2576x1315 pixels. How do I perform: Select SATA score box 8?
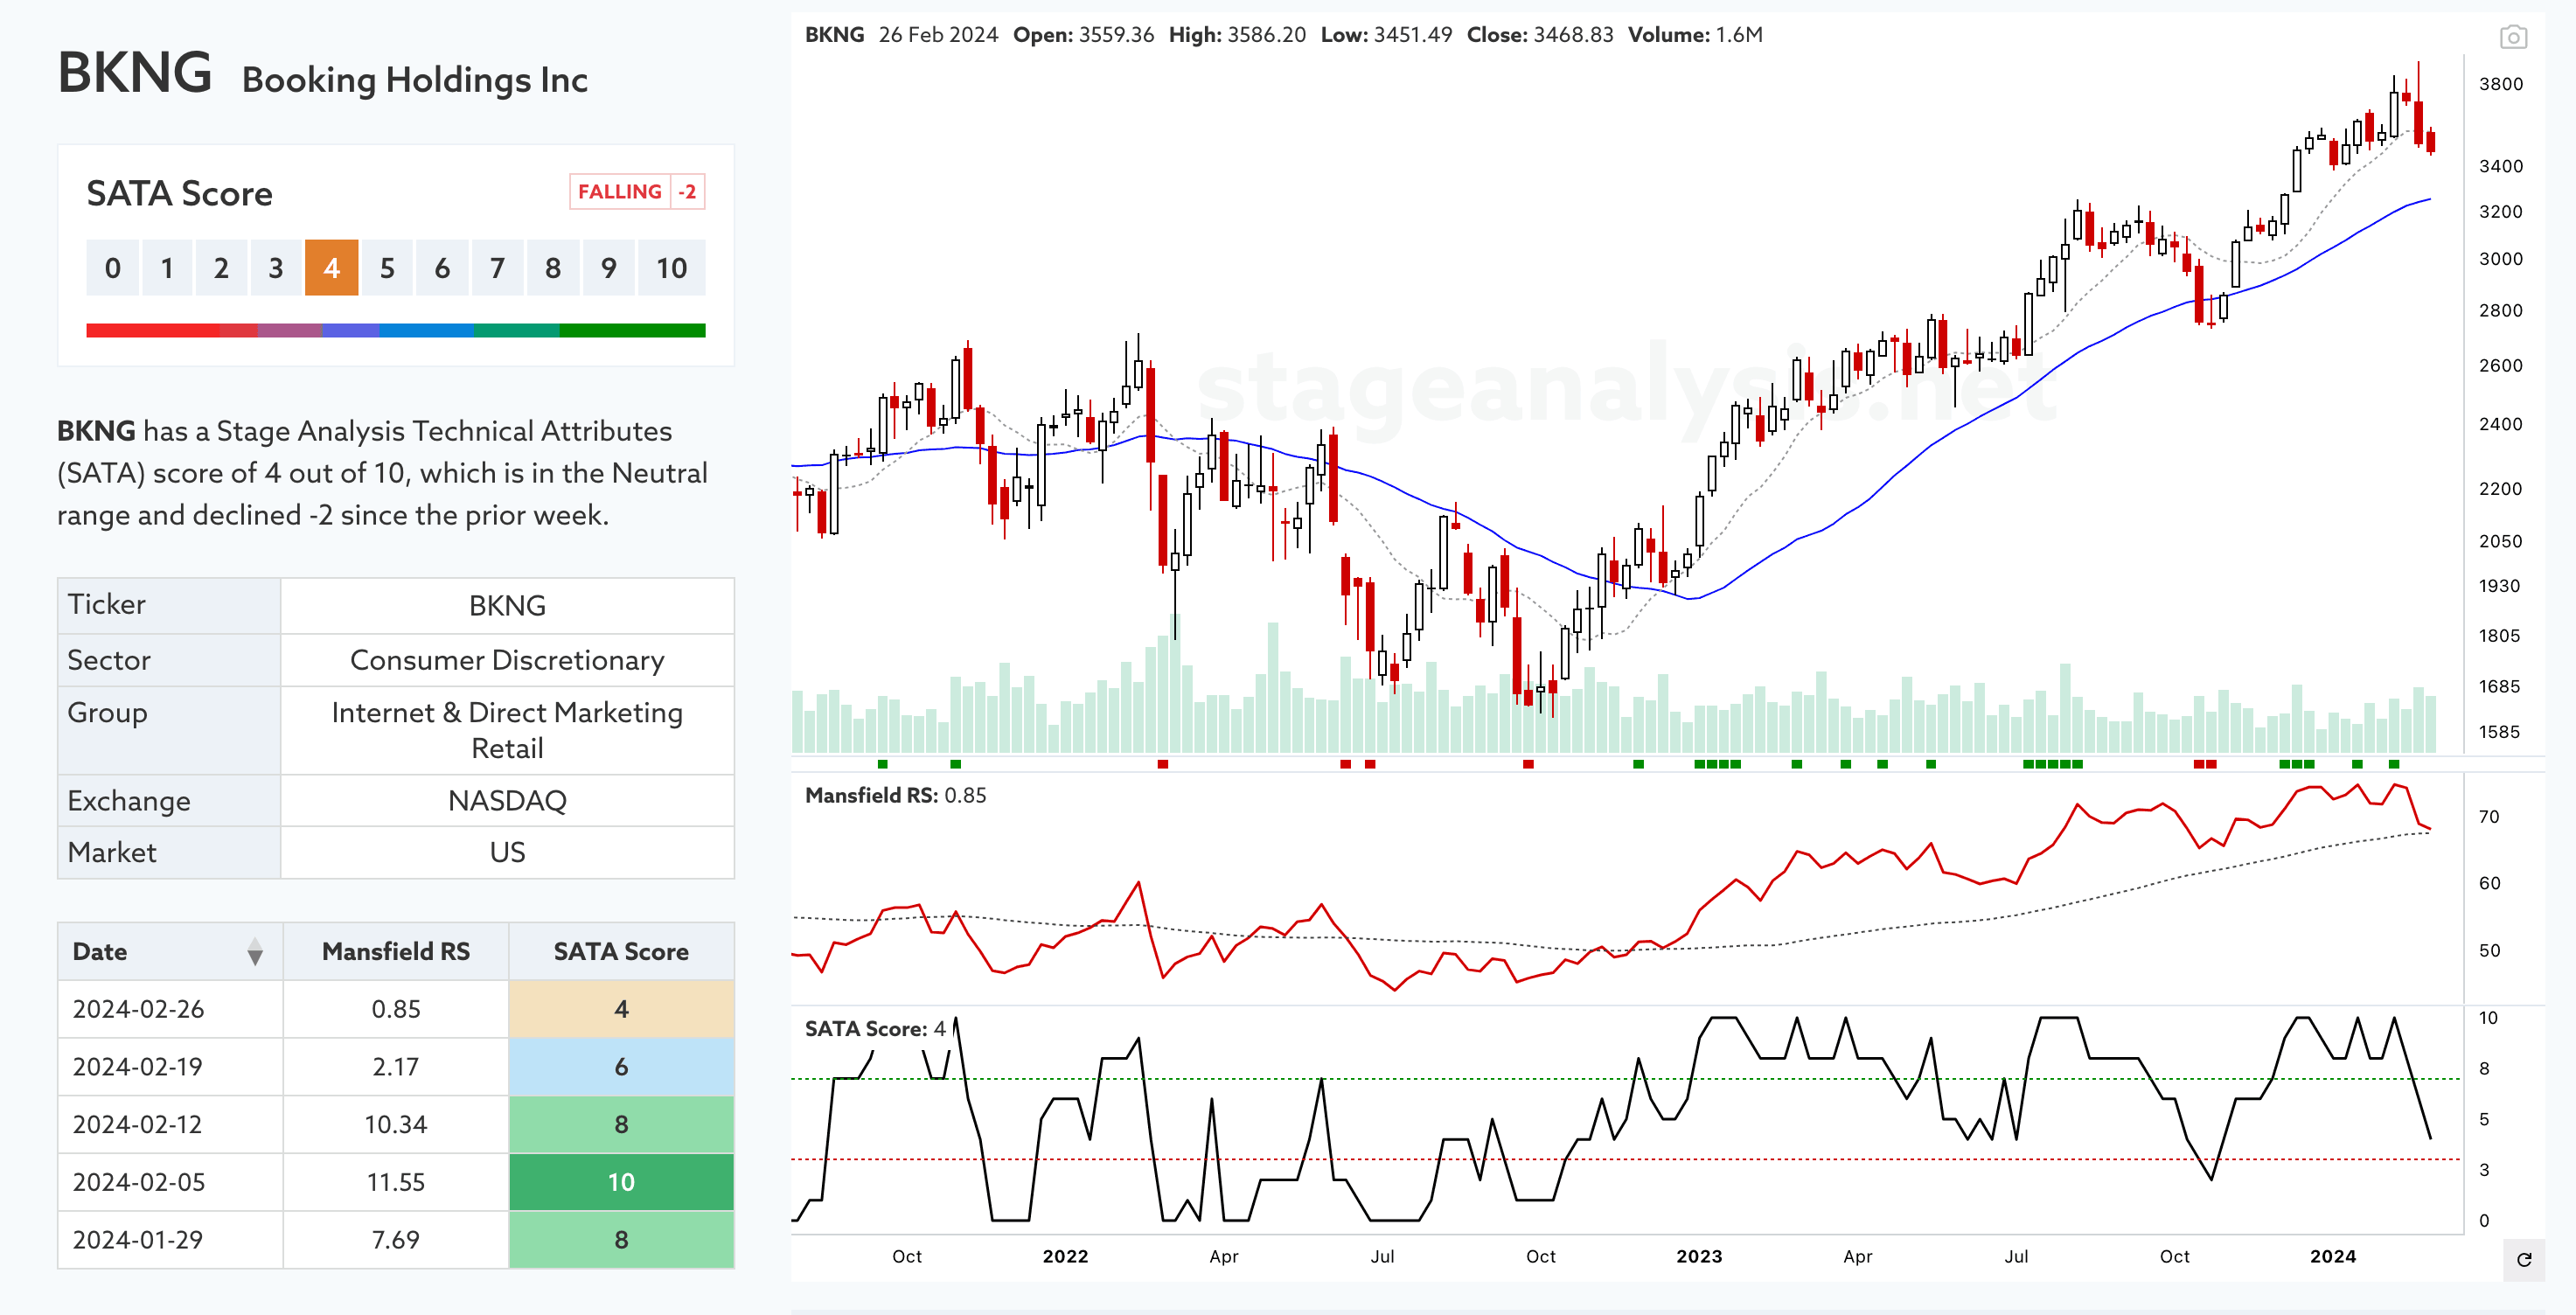[x=553, y=268]
